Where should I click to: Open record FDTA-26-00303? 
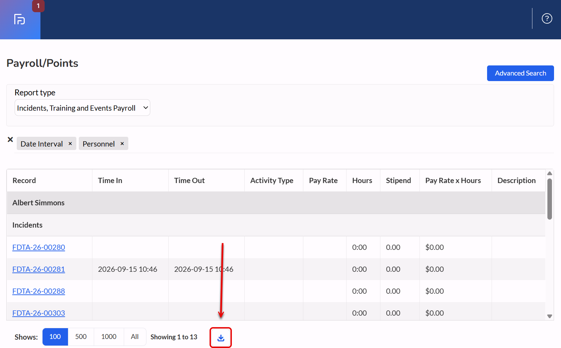tap(39, 313)
